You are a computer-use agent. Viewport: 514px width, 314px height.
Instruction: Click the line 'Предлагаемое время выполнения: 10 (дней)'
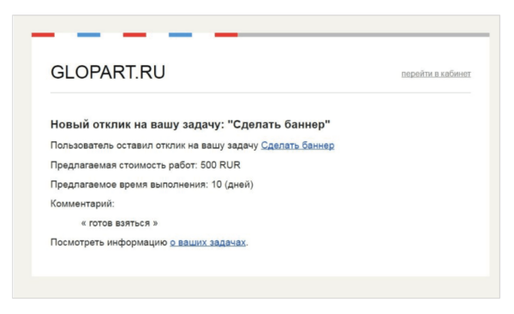pyautogui.click(x=152, y=184)
